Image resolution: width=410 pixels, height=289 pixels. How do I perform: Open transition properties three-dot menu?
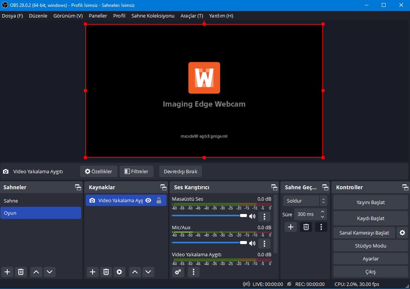click(x=321, y=227)
